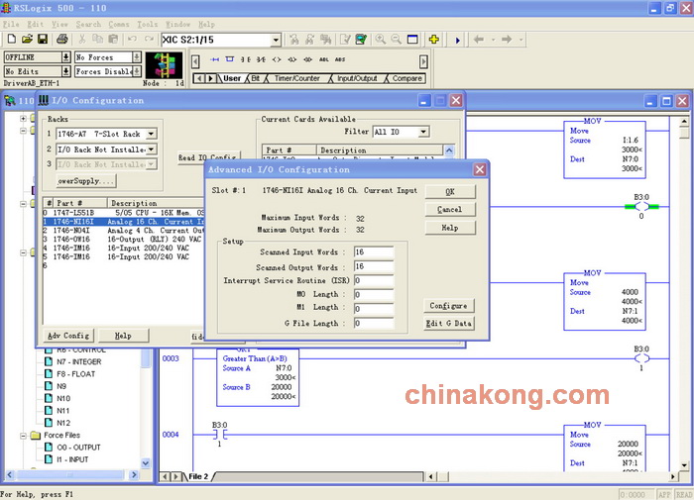The image size is (694, 500).
Task: Click the yellow plus toolbar icon
Action: pos(434,40)
